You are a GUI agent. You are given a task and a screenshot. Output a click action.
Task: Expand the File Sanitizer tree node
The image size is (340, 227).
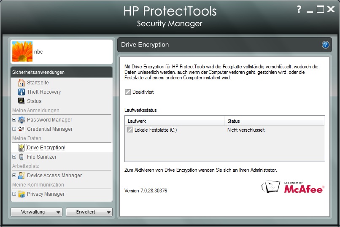[14, 157]
